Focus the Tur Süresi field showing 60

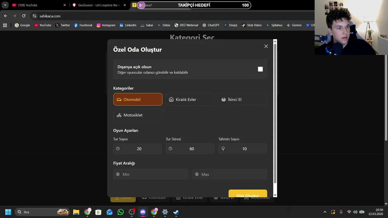(190, 149)
